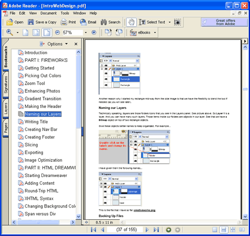The width and height of the screenshot is (250, 236).
Task: Click the zoom out minus button
Action: [58, 32]
